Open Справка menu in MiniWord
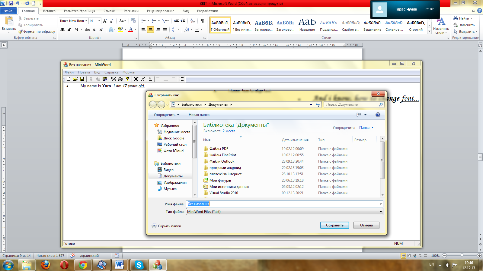The height and width of the screenshot is (271, 483). (111, 72)
